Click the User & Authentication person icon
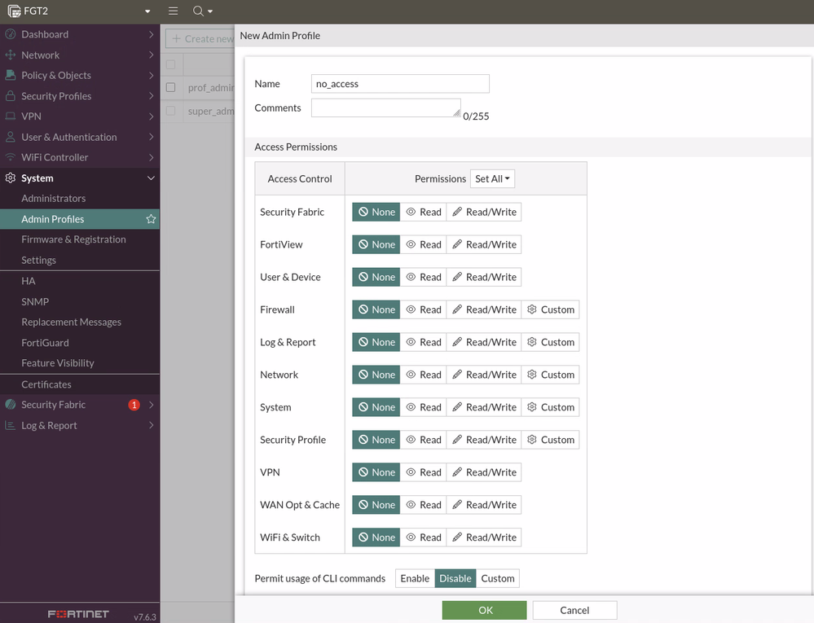This screenshot has height=623, width=814. click(x=11, y=137)
